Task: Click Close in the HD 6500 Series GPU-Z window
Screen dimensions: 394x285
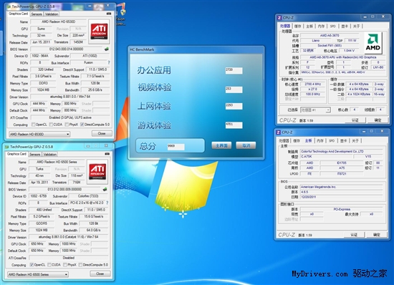Action: (100, 274)
